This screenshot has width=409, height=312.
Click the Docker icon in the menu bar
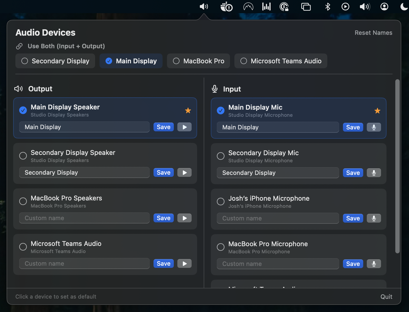coord(226,7)
